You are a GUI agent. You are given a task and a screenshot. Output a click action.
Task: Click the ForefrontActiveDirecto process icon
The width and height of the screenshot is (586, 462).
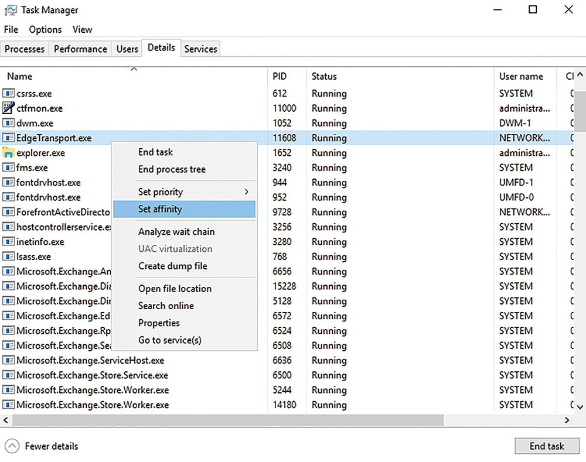point(8,212)
